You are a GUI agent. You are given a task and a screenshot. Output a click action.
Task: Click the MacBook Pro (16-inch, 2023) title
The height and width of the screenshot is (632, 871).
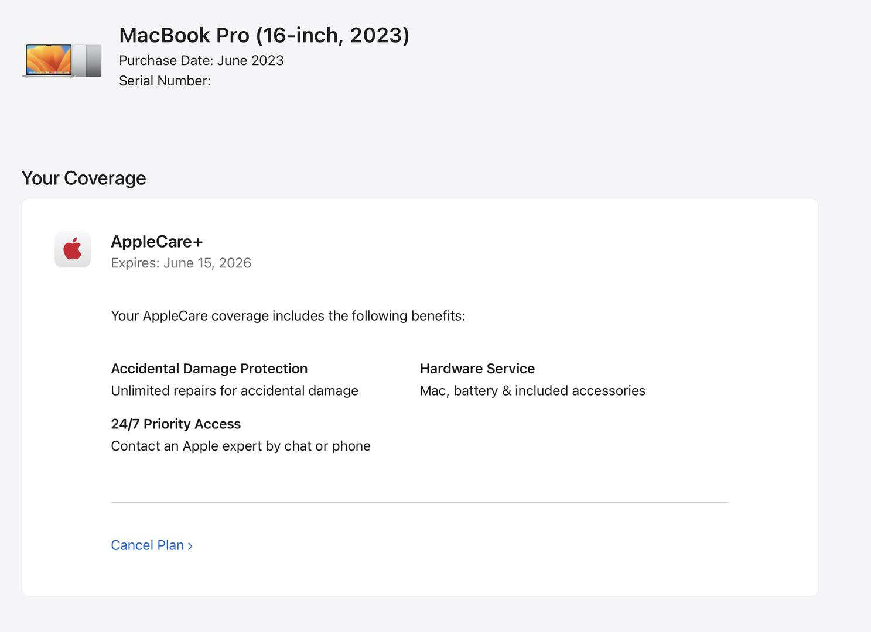pos(264,35)
